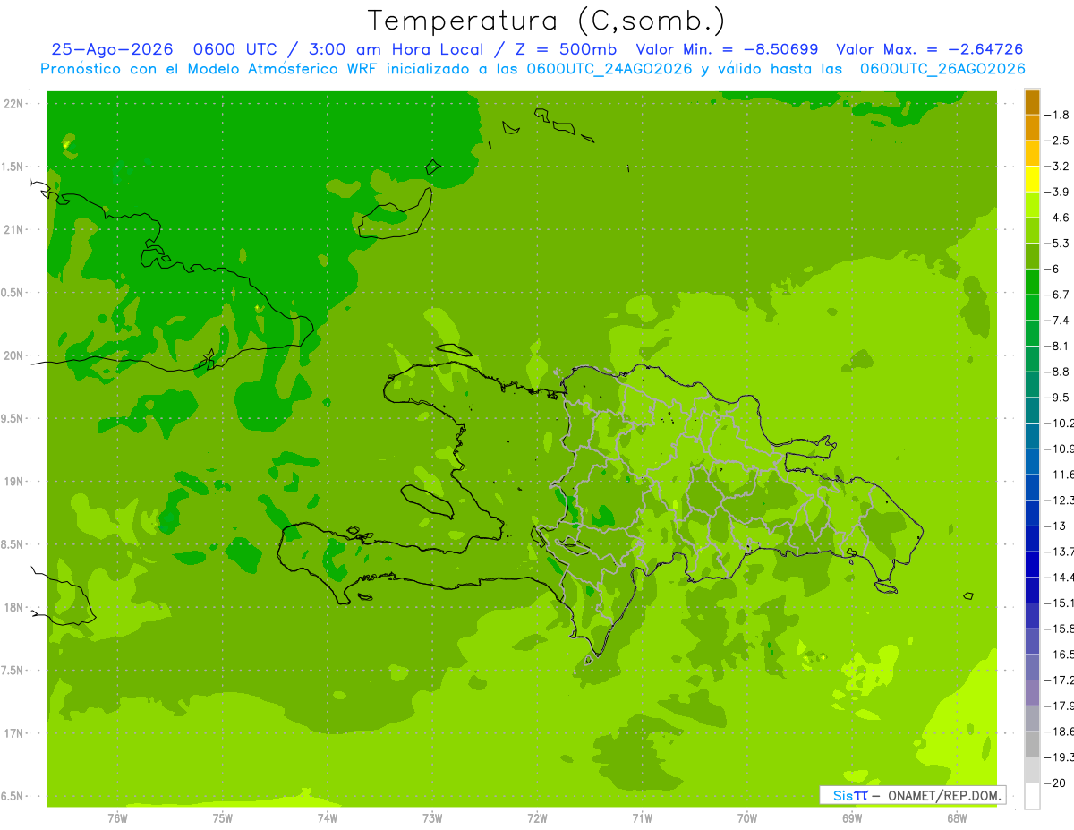Click the '22N' latitude label
The height and width of the screenshot is (830, 1074).
pyautogui.click(x=15, y=104)
